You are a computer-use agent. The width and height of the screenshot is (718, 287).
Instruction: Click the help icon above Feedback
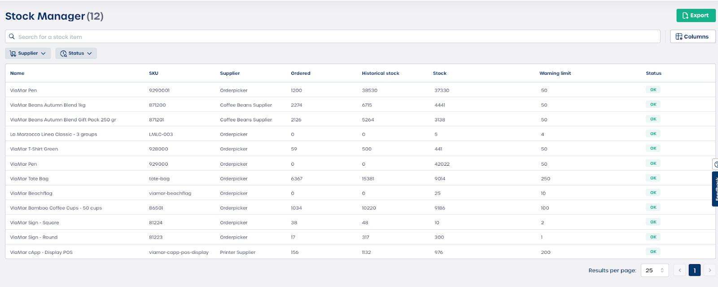[715, 164]
